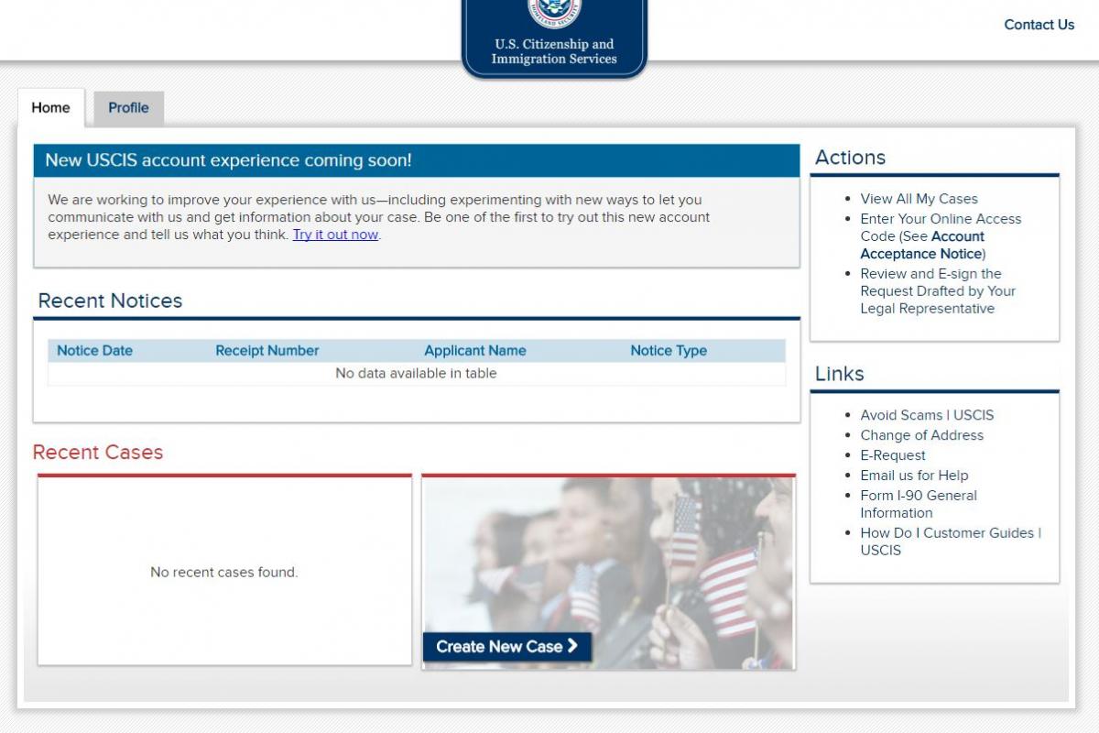Screen dimensions: 1099x733
Task: Switch to the Home tab
Action: point(50,107)
